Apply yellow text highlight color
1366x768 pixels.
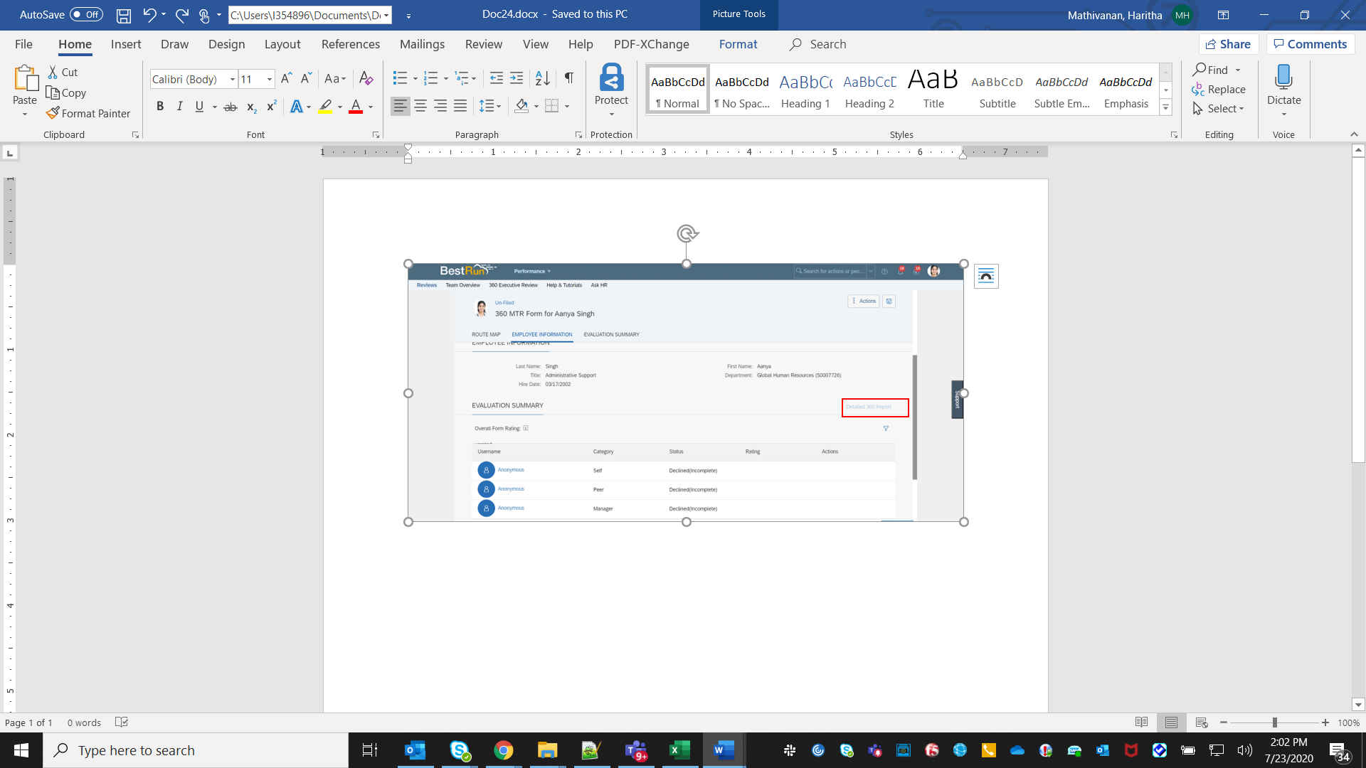coord(325,107)
